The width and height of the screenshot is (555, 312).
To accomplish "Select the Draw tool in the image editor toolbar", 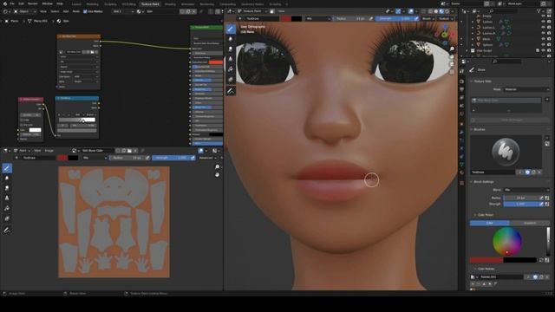I will point(7,168).
